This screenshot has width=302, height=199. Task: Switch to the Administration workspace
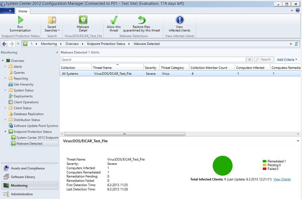click(x=30, y=194)
